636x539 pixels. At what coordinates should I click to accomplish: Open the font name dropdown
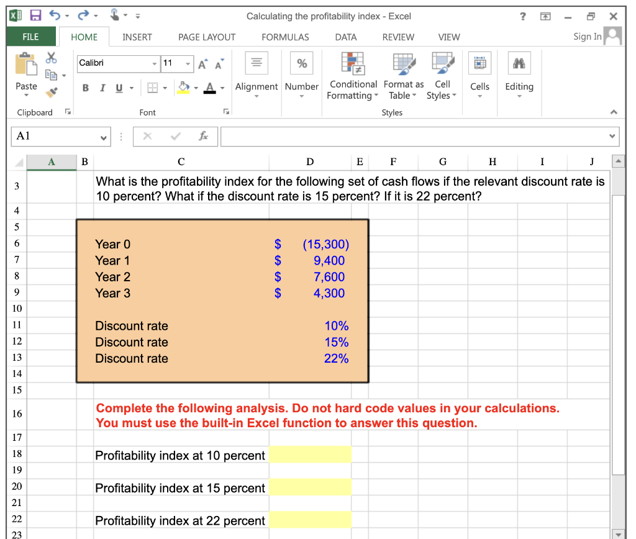tap(154, 63)
